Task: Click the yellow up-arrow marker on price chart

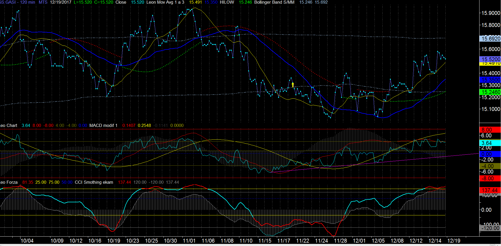Action: point(293,85)
